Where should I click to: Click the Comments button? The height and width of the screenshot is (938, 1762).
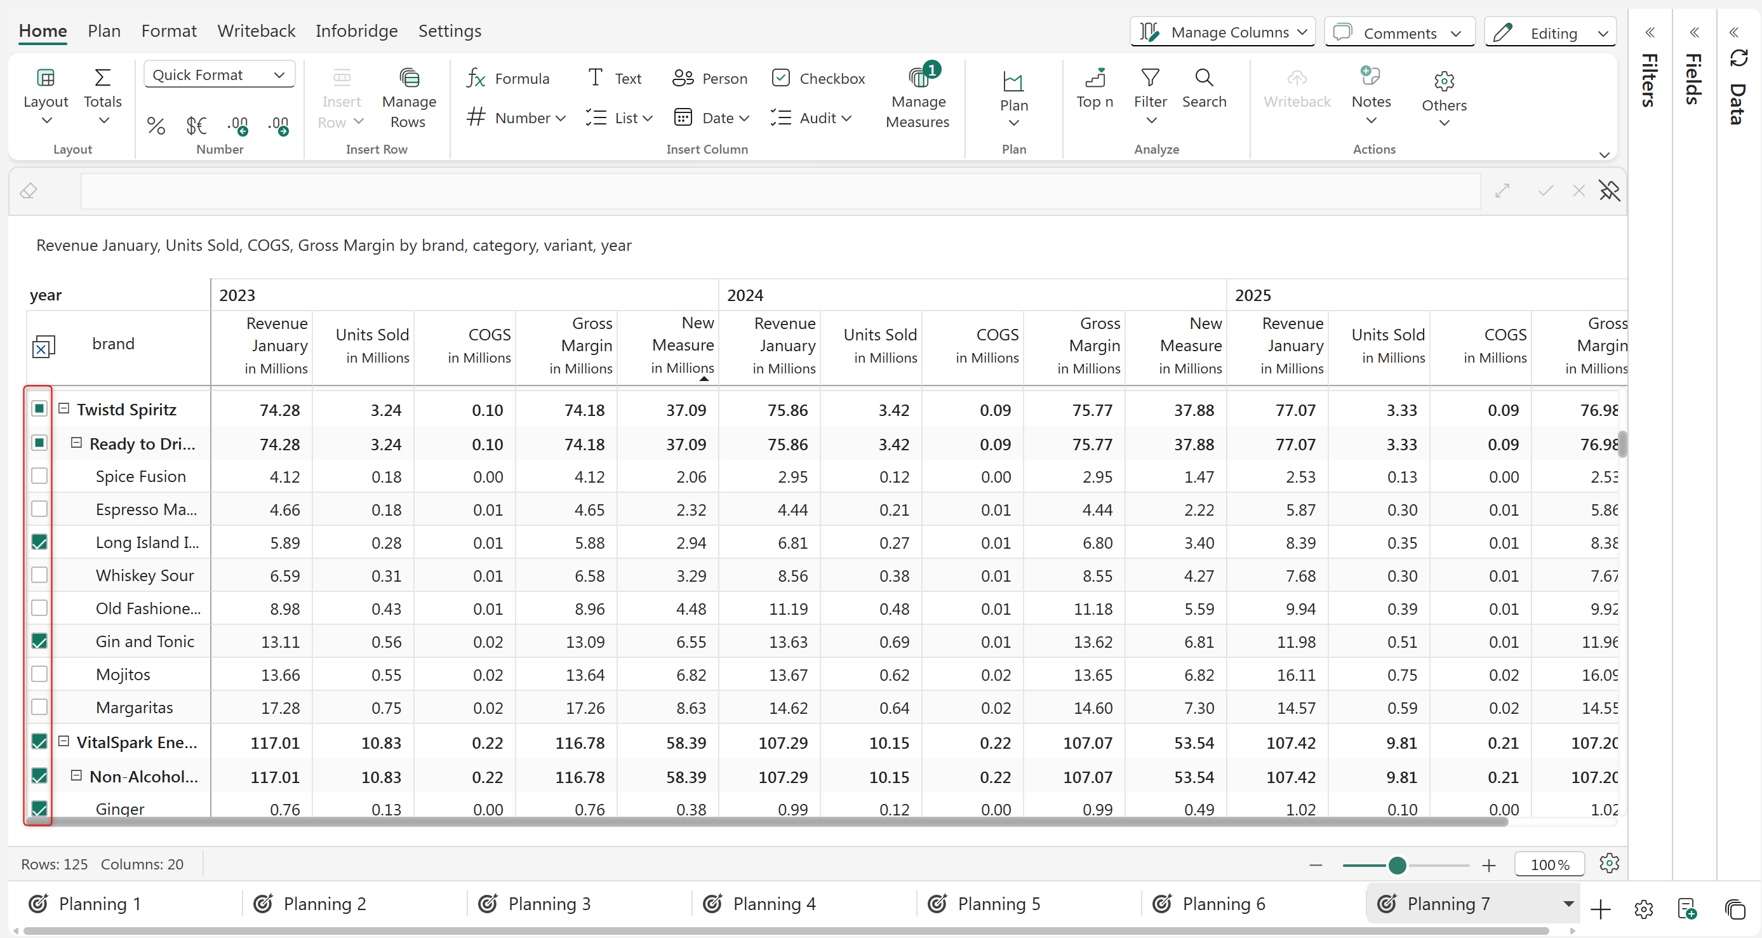[x=1398, y=32]
